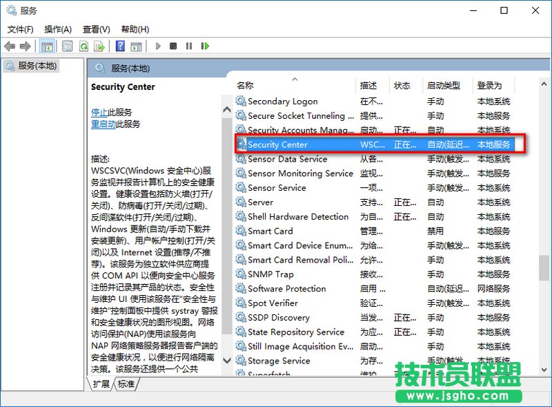
Task: Click the Forward navigation arrow
Action: coord(26,46)
